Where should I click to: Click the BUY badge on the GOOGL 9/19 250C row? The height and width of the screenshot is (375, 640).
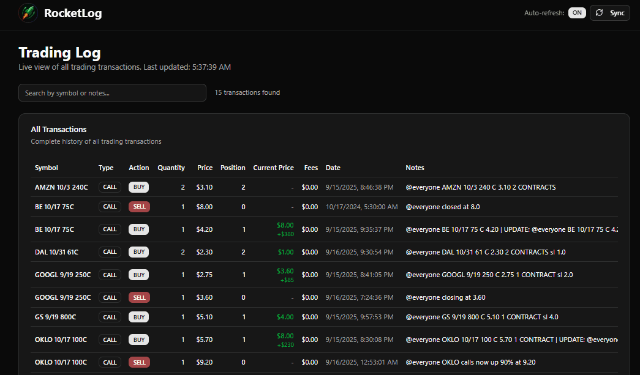coord(138,275)
